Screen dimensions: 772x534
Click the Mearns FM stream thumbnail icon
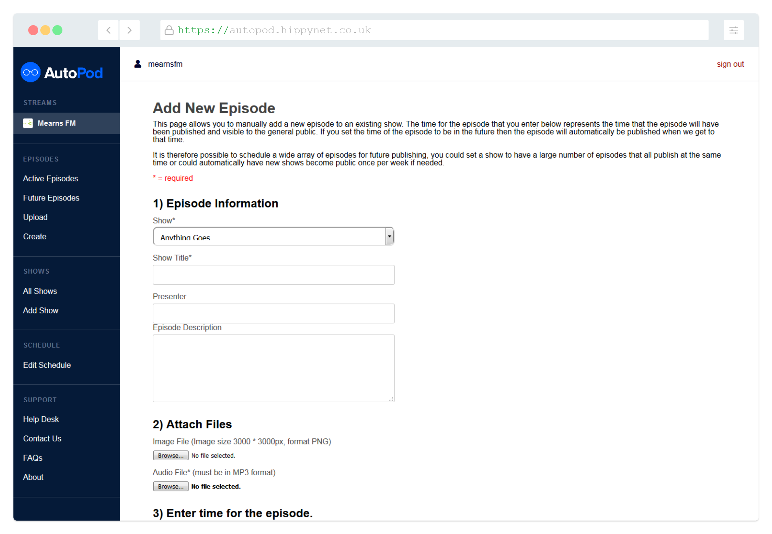pyautogui.click(x=28, y=123)
